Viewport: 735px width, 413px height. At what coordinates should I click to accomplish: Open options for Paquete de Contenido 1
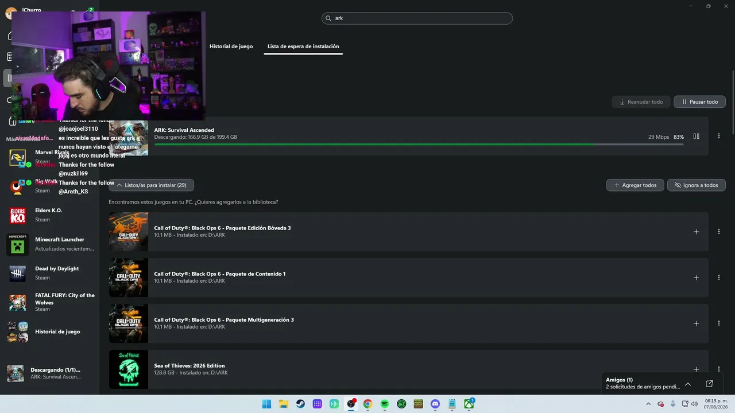pos(719,278)
